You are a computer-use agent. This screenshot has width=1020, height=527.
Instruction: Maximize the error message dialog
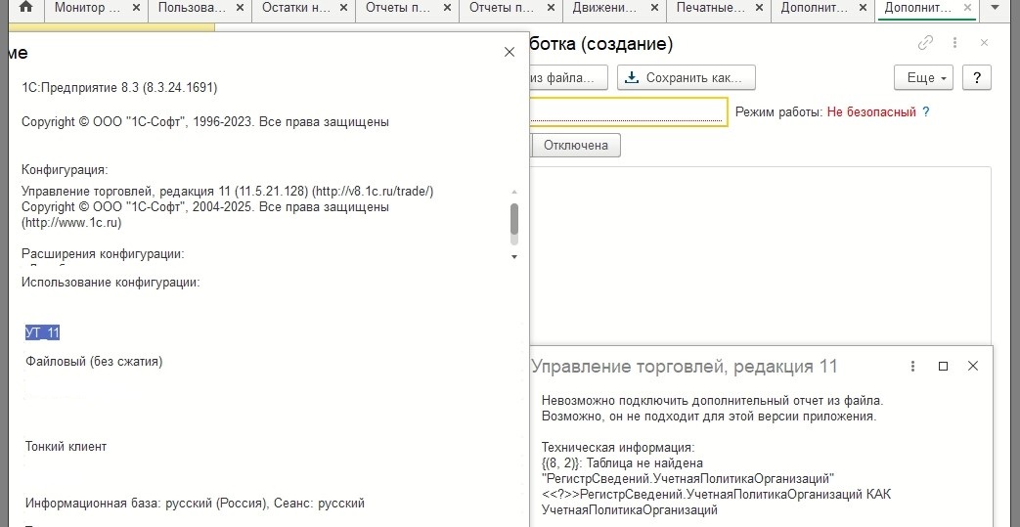pos(944,367)
